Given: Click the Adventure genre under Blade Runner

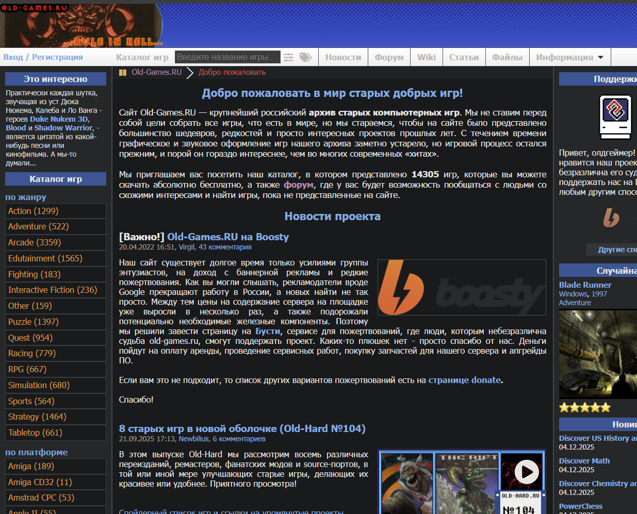Looking at the screenshot, I should (575, 303).
